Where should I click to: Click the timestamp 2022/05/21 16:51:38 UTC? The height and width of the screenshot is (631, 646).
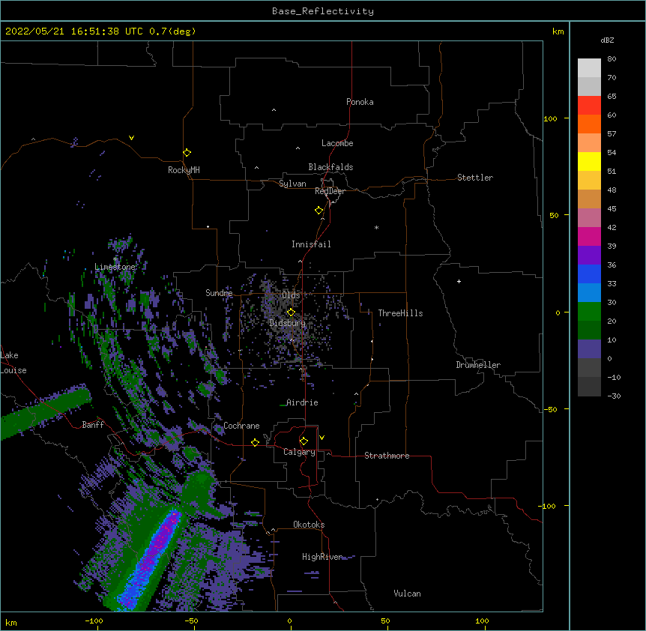point(74,31)
